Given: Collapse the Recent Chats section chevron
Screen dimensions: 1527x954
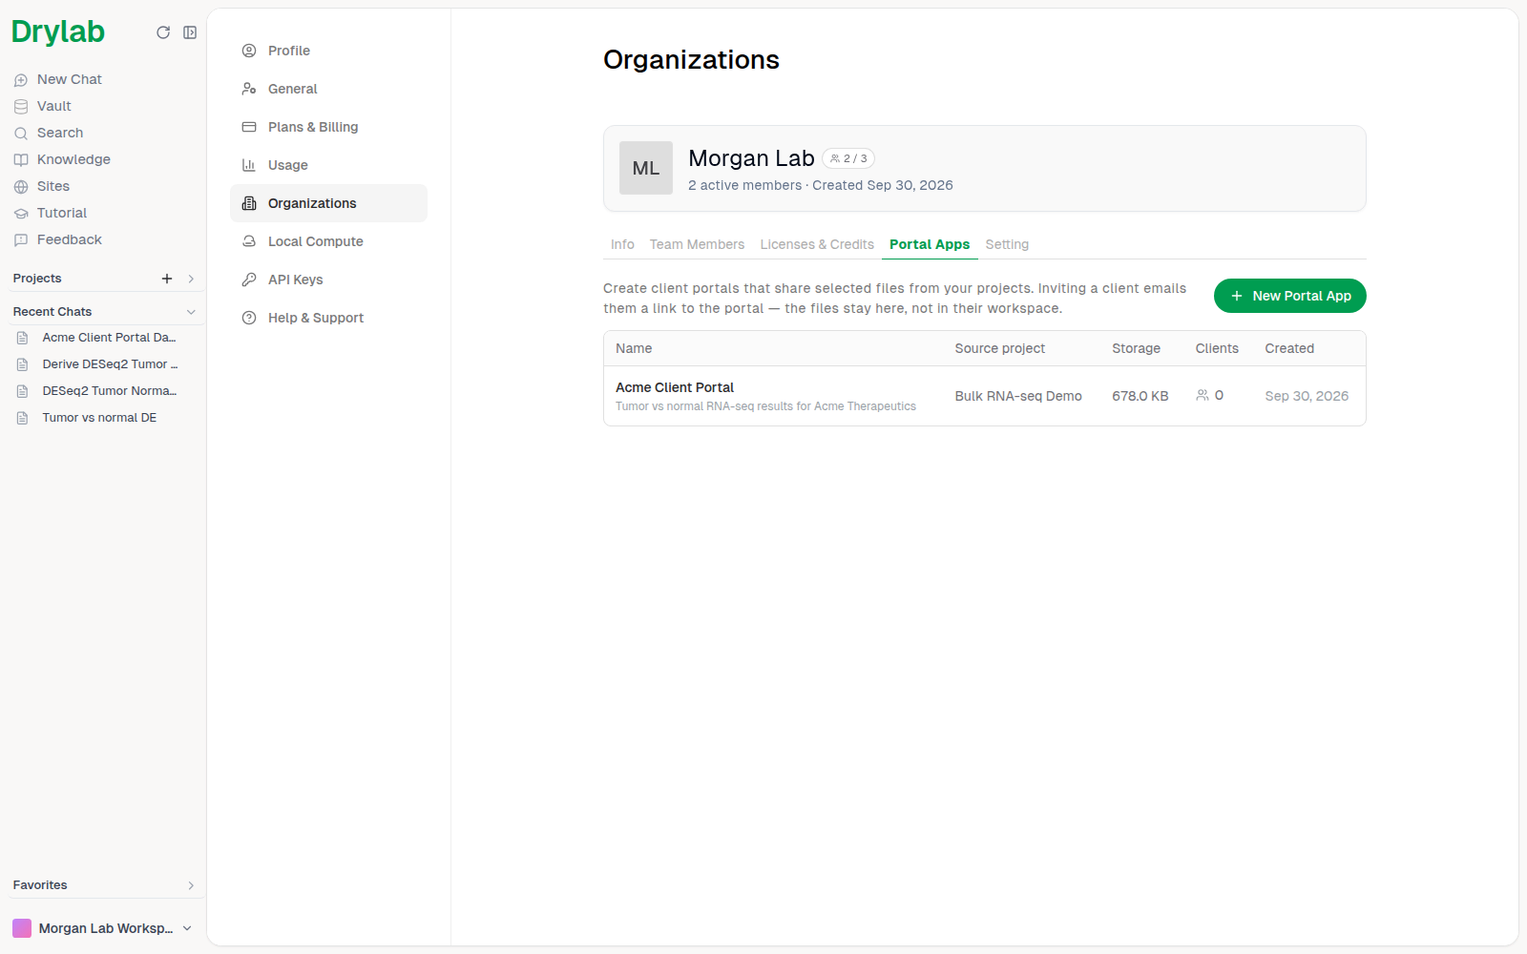Looking at the screenshot, I should (x=191, y=312).
